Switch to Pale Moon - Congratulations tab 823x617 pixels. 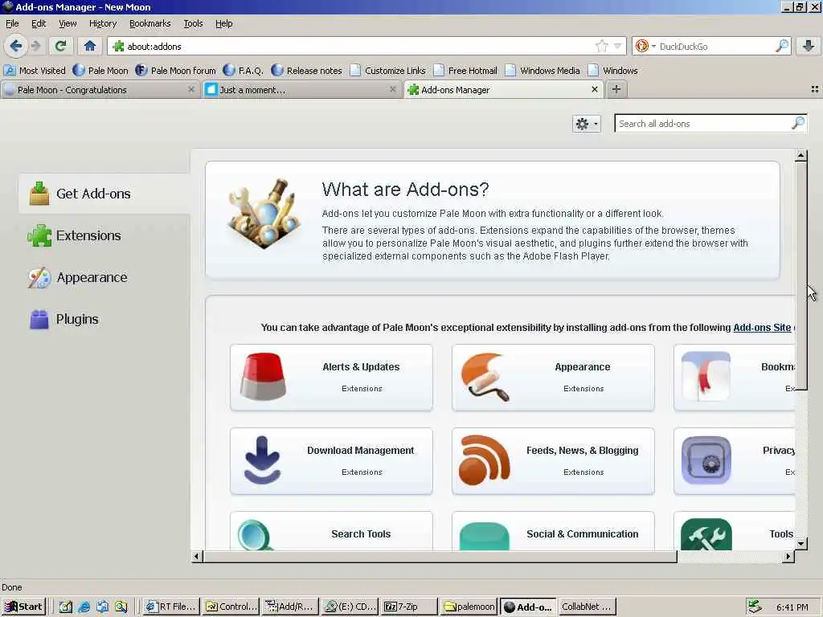coord(100,90)
